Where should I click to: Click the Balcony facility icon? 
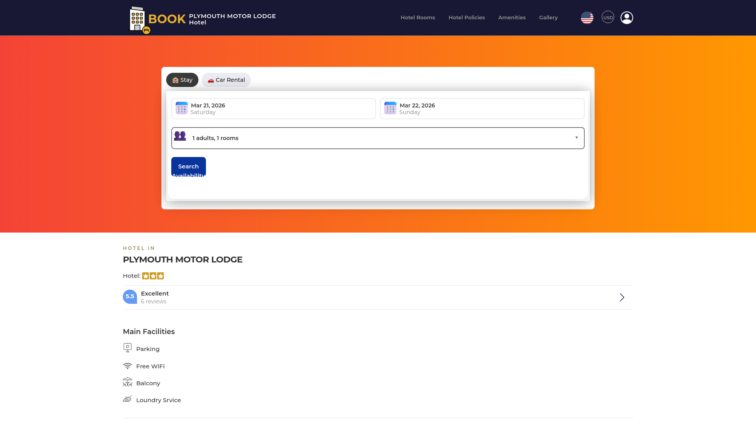(x=128, y=382)
